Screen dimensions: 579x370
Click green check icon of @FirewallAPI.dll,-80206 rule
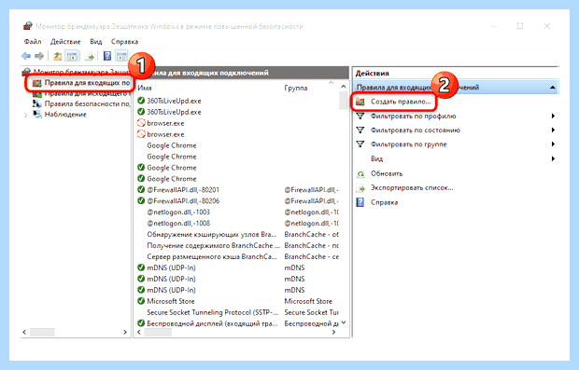pos(141,201)
